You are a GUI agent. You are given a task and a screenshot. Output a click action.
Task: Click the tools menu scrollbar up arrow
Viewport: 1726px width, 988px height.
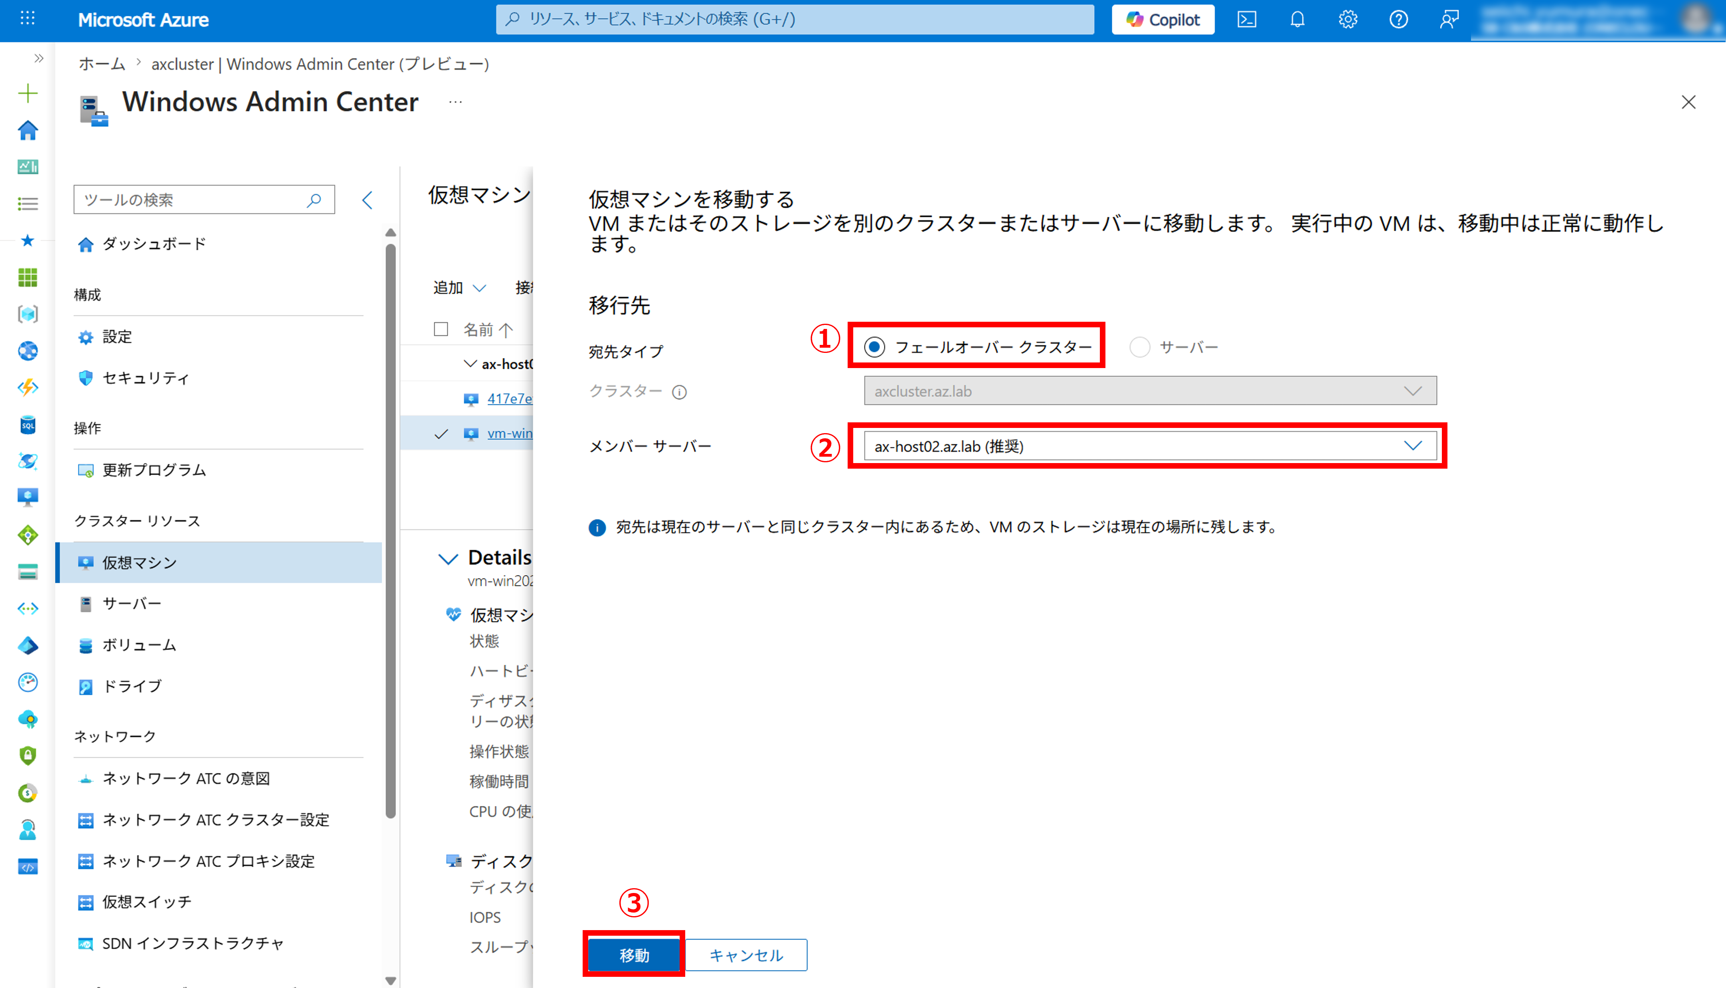coord(391,233)
